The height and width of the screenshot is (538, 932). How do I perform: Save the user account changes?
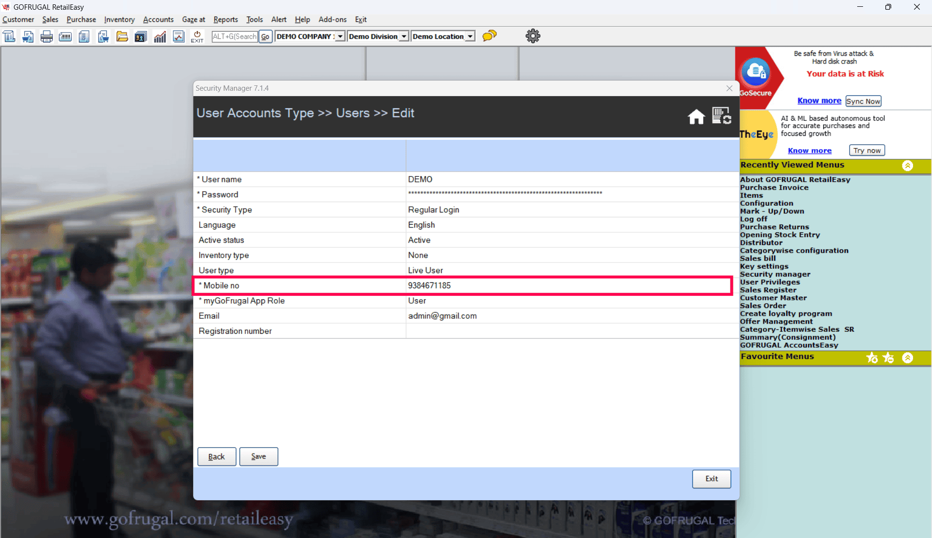click(258, 456)
